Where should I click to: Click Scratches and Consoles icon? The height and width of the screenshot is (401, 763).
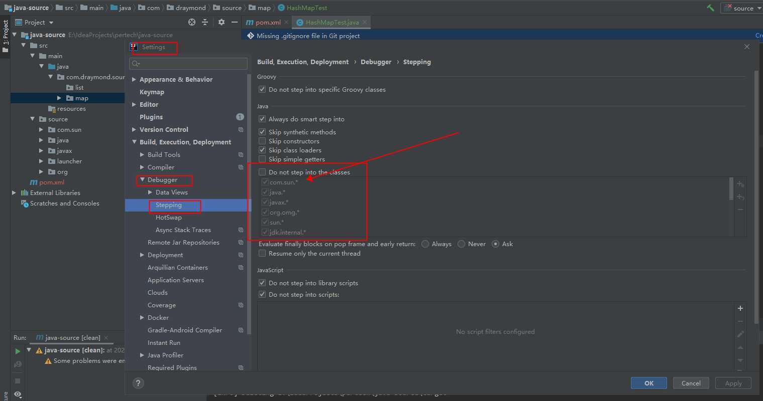[x=24, y=203]
